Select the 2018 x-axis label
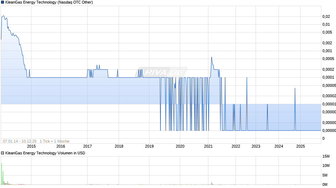The width and height of the screenshot is (336, 188). point(119,146)
